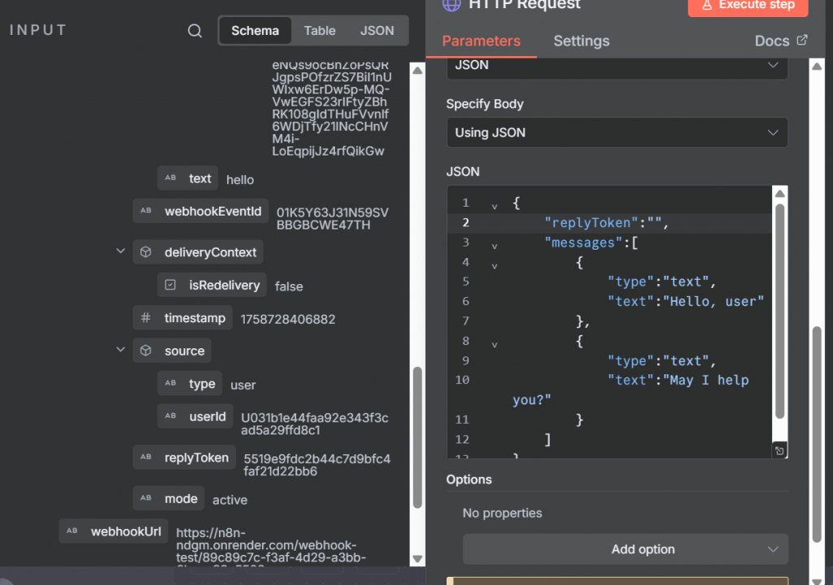Image resolution: width=833 pixels, height=585 pixels.
Task: Select the deliveryContext field pill
Action: [198, 252]
